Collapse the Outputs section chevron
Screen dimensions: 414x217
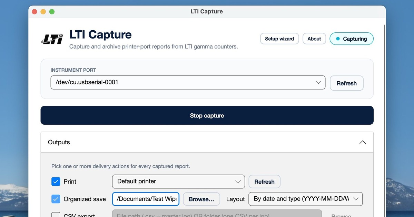[363, 142]
